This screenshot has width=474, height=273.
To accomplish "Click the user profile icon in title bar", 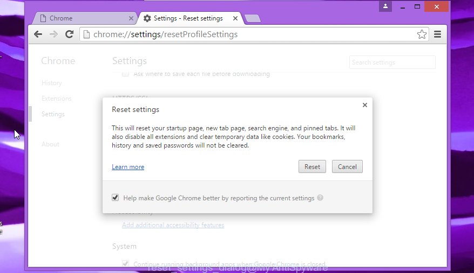I will pyautogui.click(x=385, y=6).
